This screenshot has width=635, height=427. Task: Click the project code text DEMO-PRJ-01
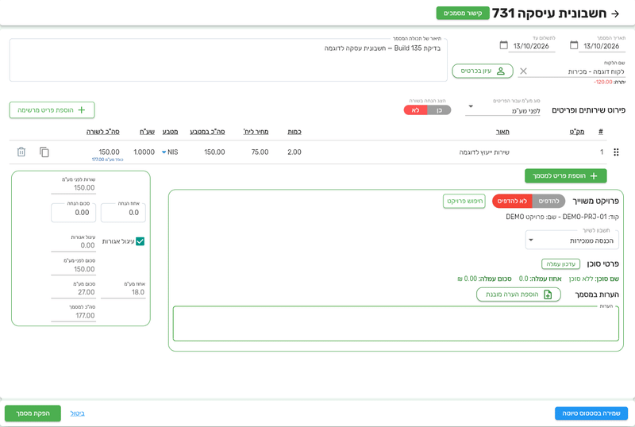(x=585, y=217)
